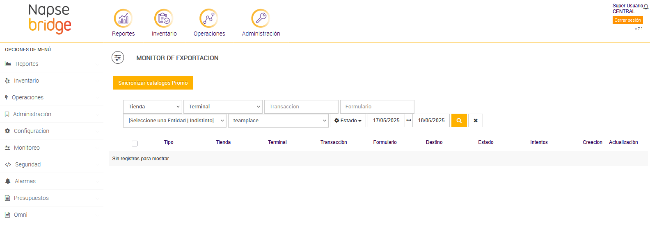Expand the Omni sidebar menu

coord(52,215)
